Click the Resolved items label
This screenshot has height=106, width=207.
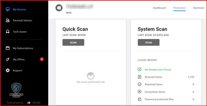tap(153, 85)
